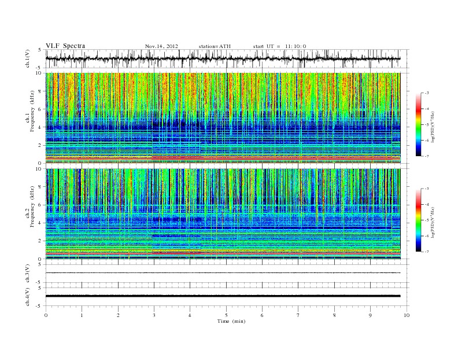The height and width of the screenshot is (354, 458).
Task: Click the "8" tick on the time axis
Action: coord(334,315)
